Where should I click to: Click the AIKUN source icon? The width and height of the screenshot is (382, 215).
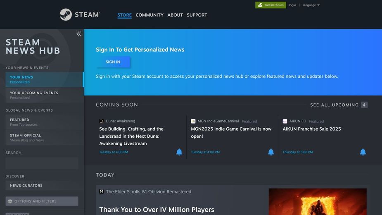(285, 121)
